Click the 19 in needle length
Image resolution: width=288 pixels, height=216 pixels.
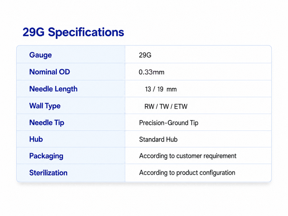click(x=160, y=89)
